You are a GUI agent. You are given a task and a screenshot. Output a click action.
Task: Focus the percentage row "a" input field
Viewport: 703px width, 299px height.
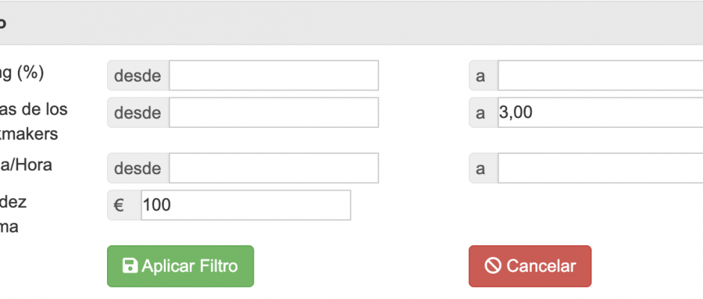[x=598, y=75]
